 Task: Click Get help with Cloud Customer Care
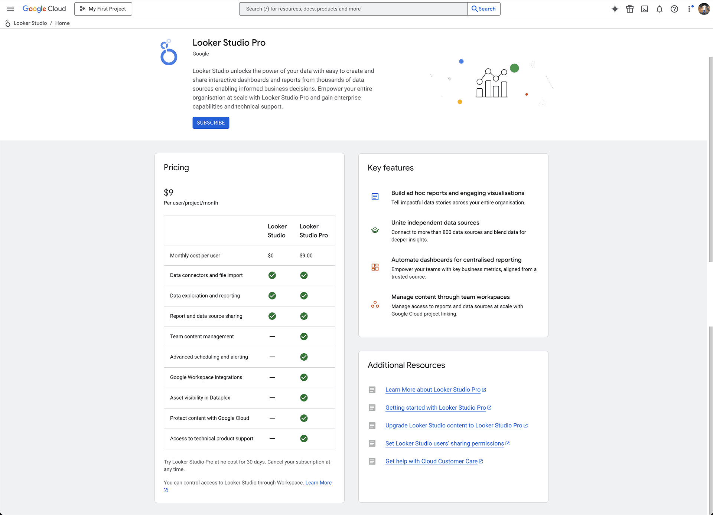(x=431, y=461)
